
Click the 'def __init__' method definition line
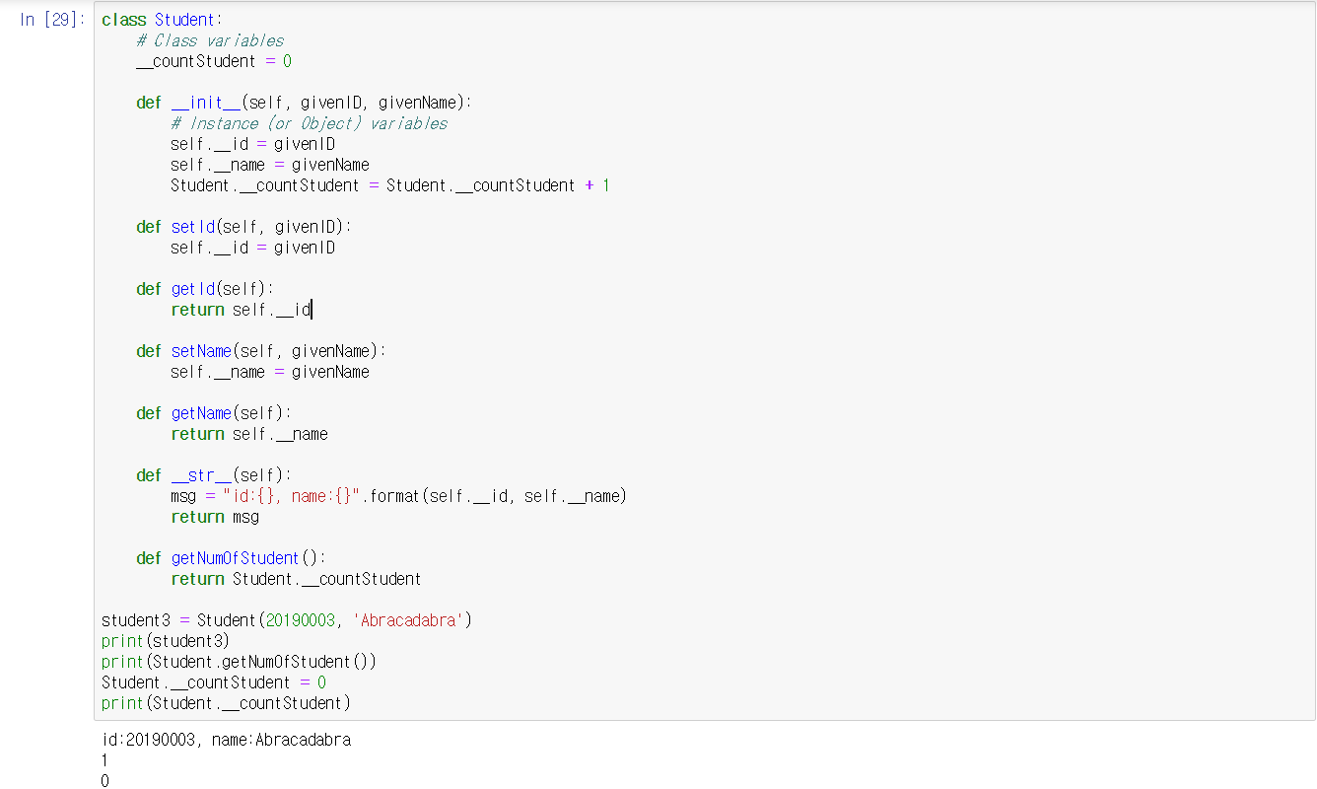304,103
